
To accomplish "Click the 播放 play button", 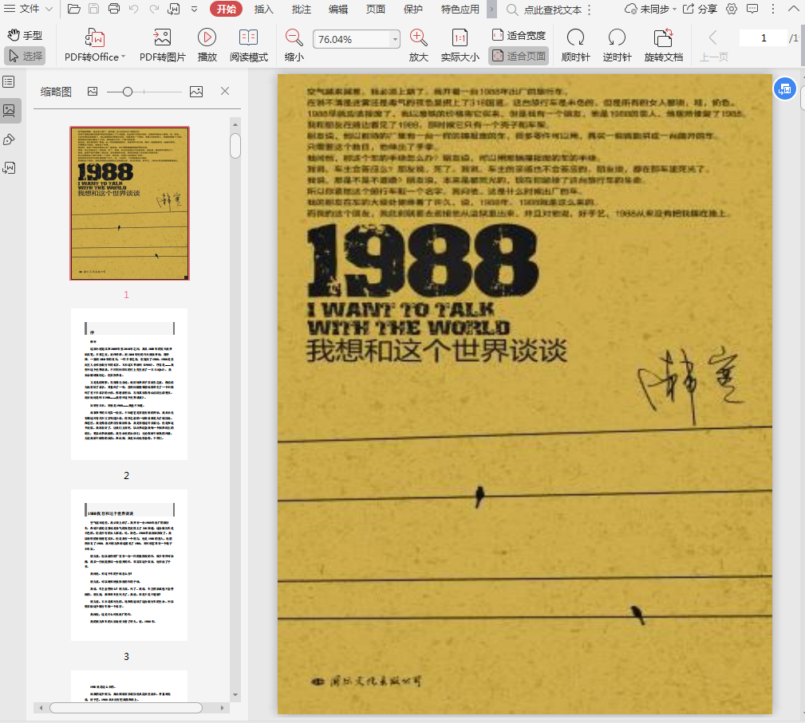I will pyautogui.click(x=207, y=45).
